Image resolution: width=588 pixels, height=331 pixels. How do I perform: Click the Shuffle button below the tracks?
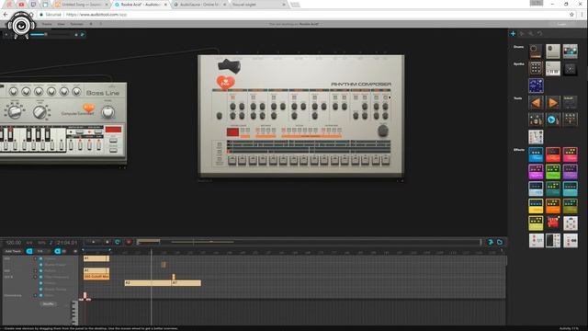(49, 304)
